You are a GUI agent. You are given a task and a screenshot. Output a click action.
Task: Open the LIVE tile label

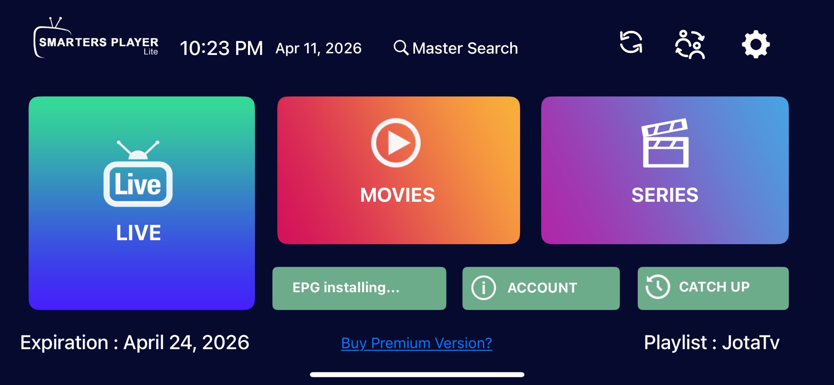(138, 233)
